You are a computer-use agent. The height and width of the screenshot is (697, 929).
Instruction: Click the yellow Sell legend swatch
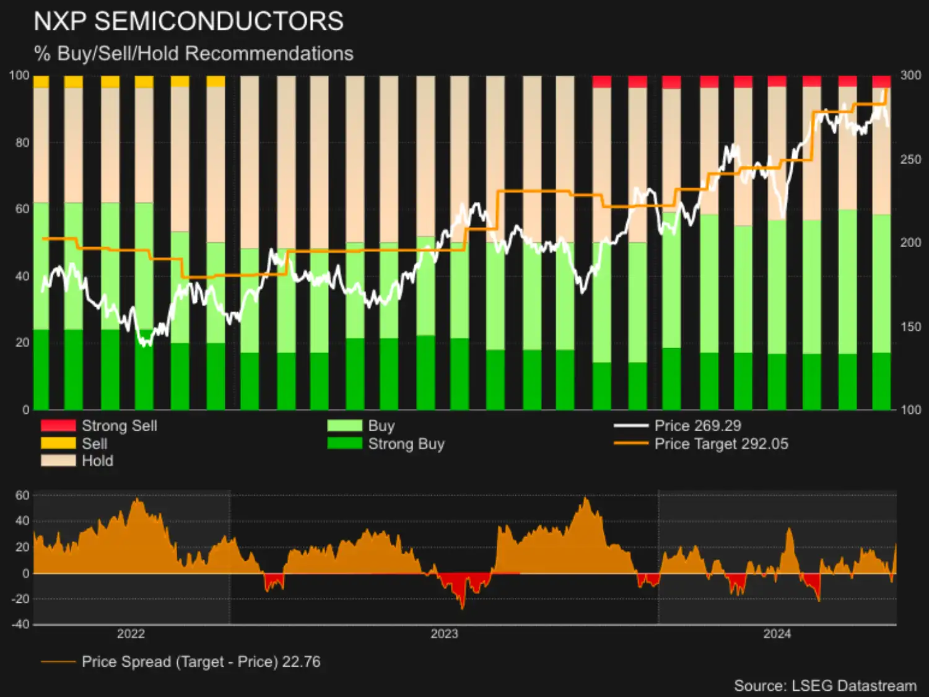58,443
